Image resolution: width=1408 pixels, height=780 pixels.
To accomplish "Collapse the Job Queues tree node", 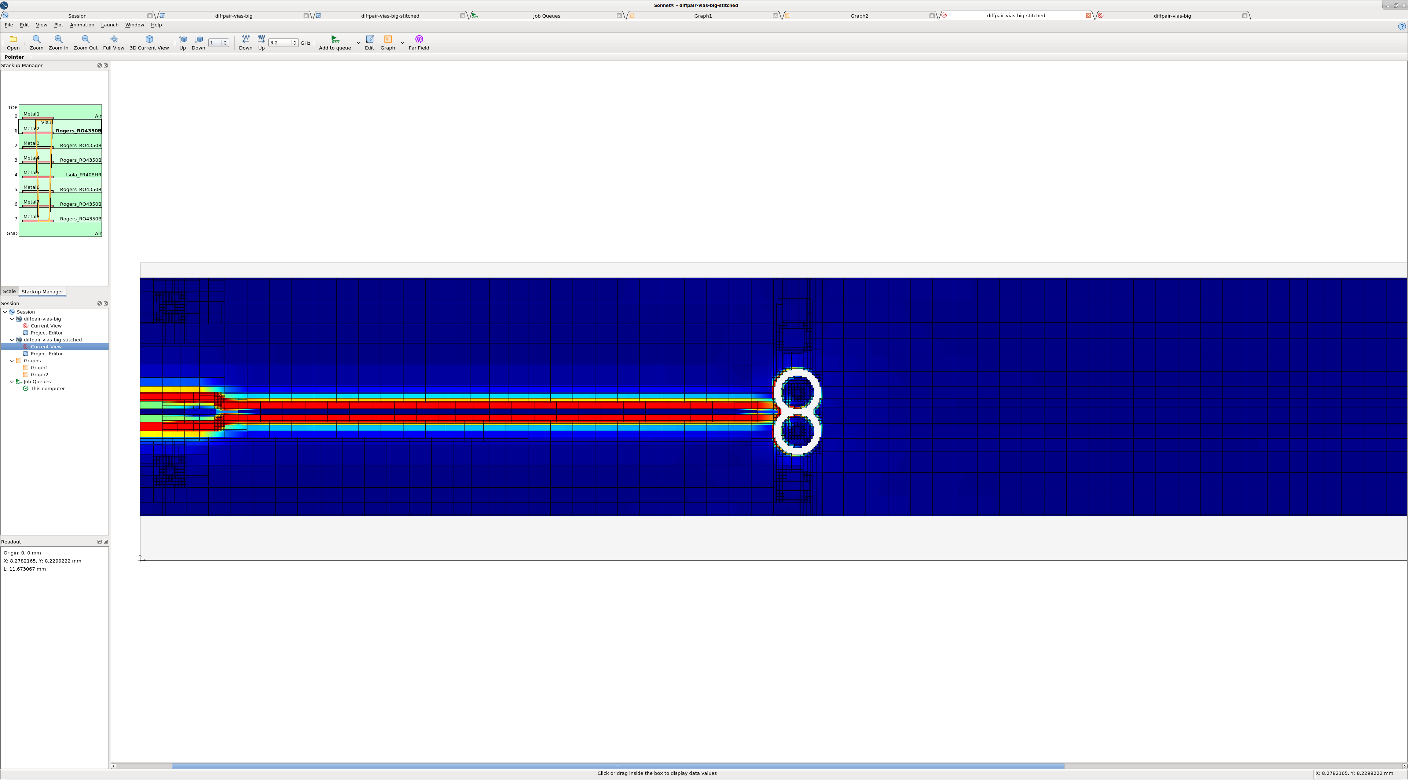I will click(12, 381).
